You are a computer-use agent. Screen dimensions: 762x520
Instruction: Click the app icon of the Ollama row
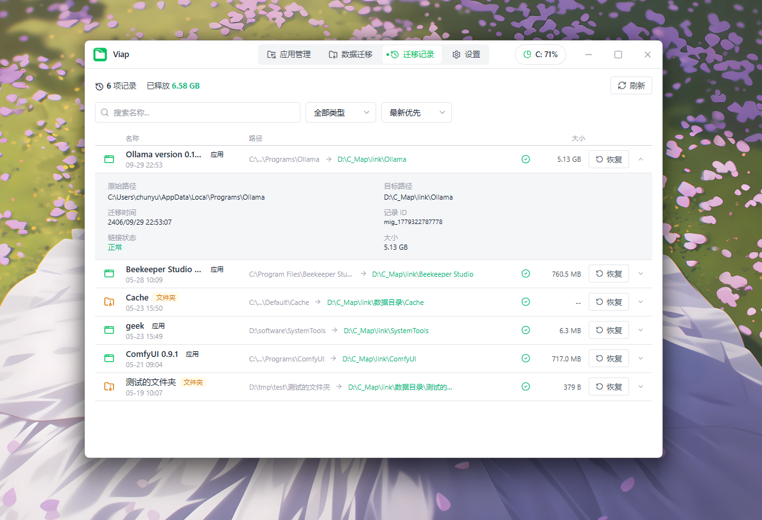(109, 159)
